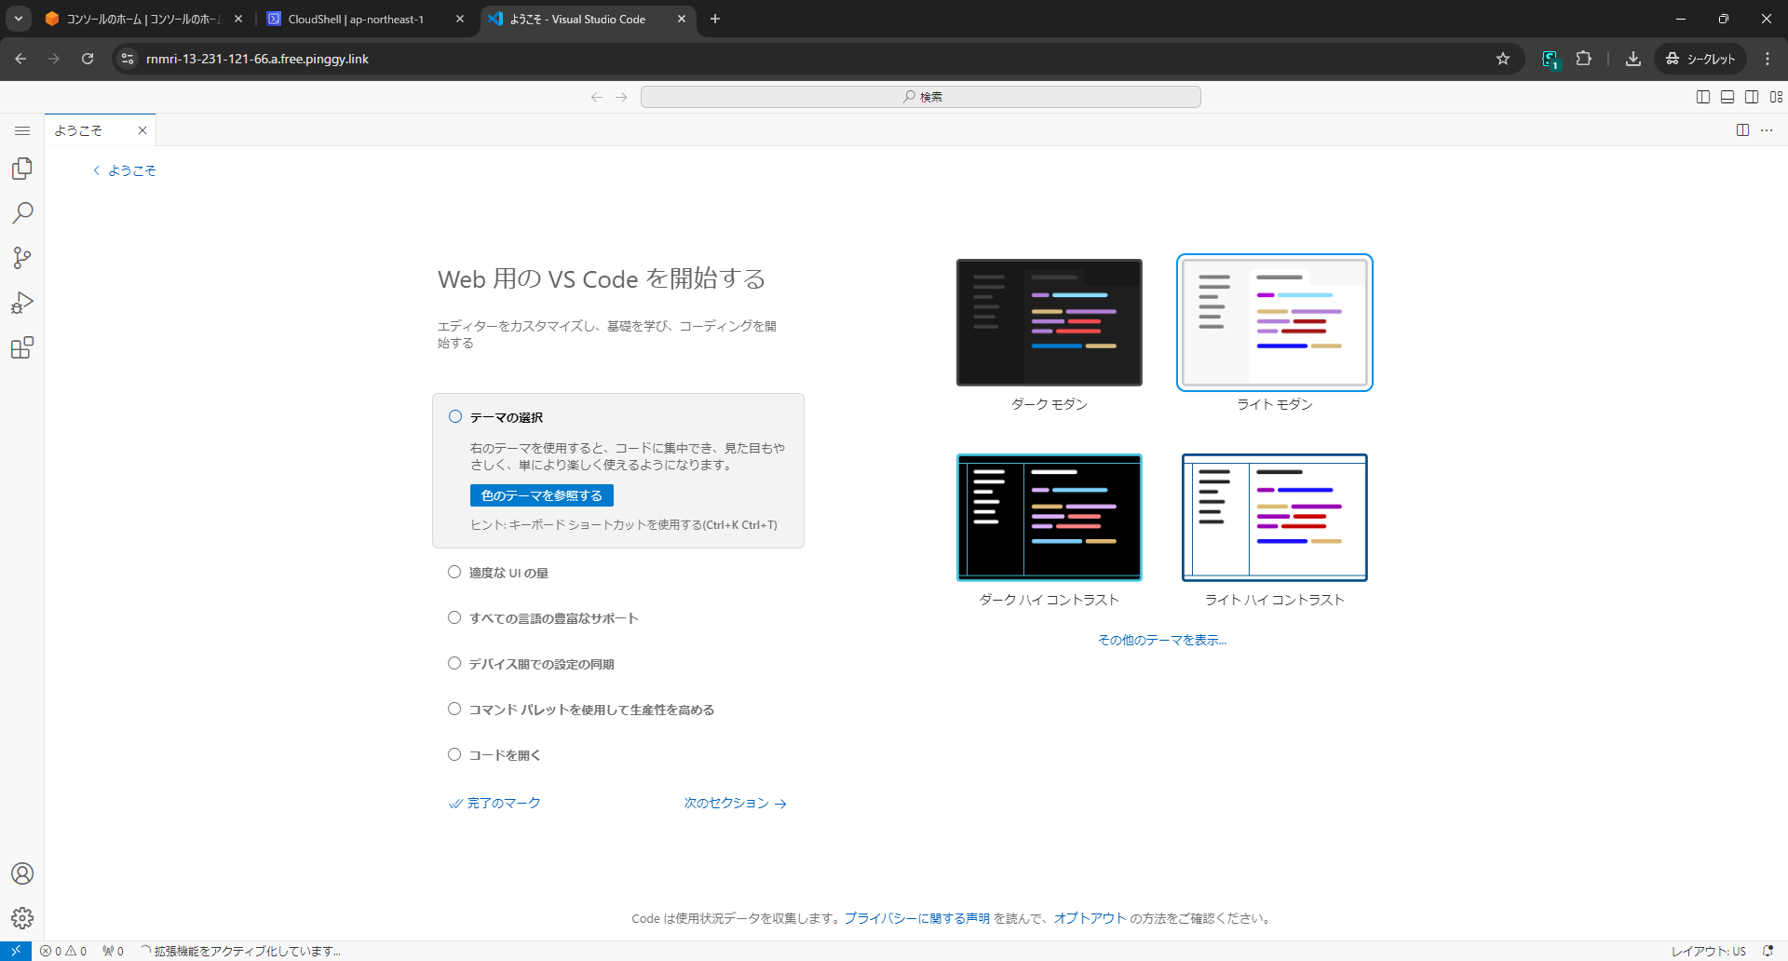The image size is (1788, 961).
Task: Toggle secondary side bar layout icon
Action: [x=1752, y=97]
